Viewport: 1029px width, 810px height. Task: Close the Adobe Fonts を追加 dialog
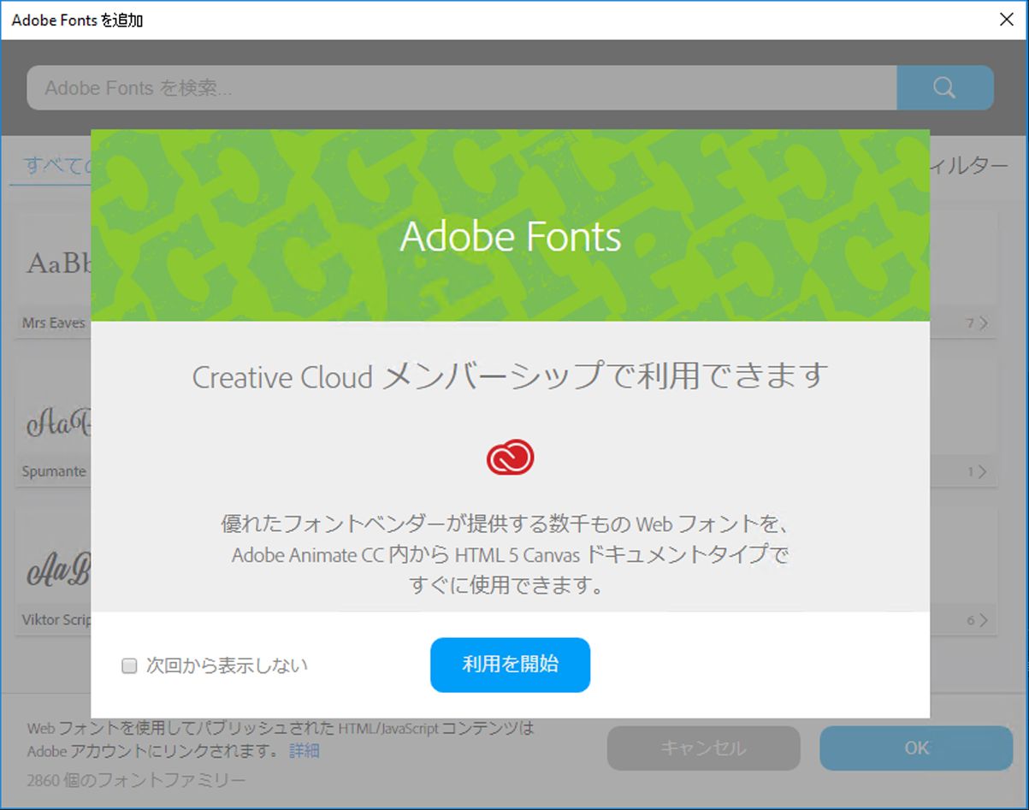point(1007,19)
